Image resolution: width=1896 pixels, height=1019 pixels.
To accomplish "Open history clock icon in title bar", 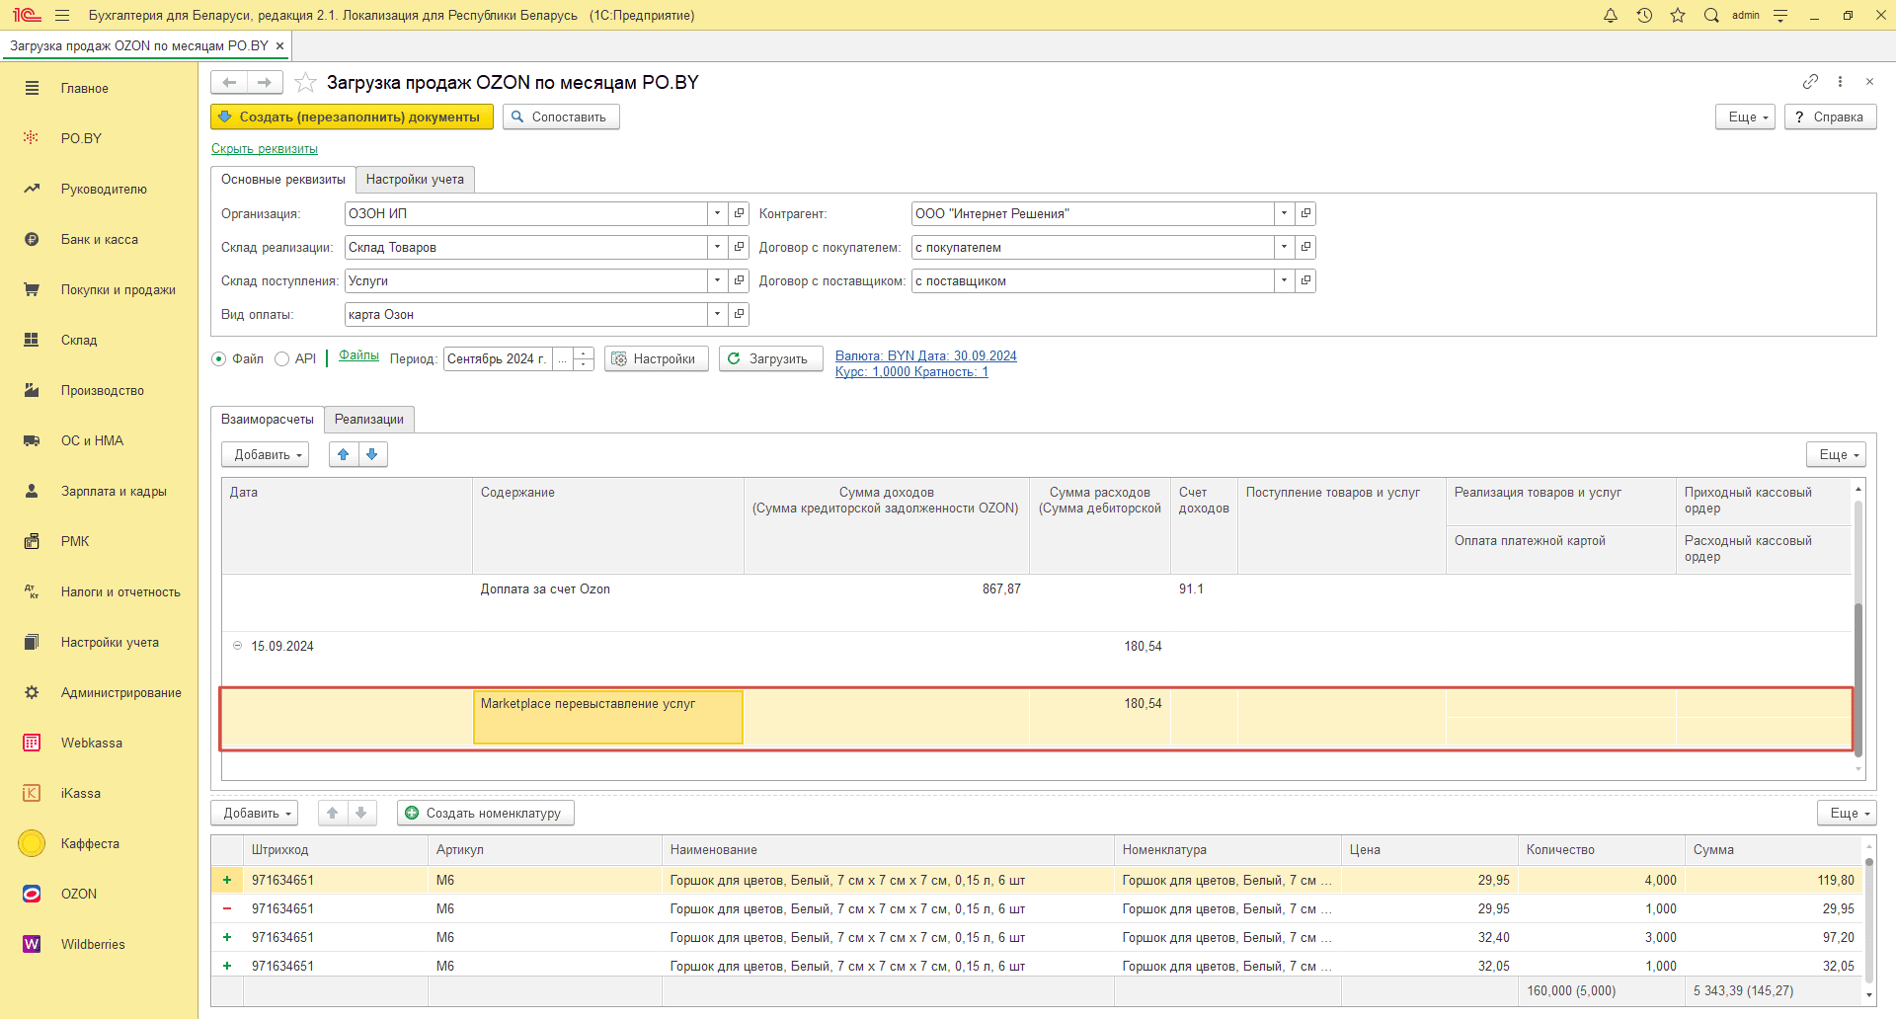I will click(x=1644, y=15).
